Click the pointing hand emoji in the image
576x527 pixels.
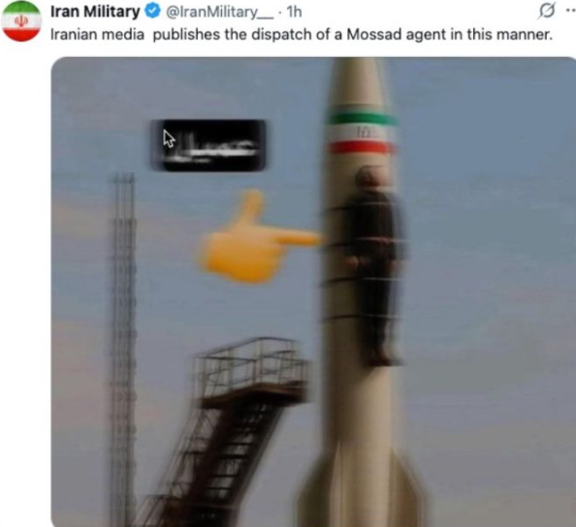(x=259, y=236)
